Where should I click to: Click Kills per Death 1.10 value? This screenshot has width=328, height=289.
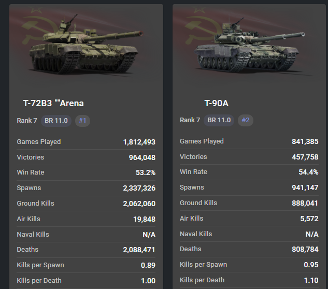coord(311,280)
